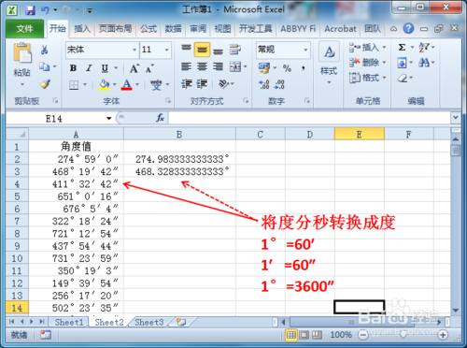Click the insert function fx button
This screenshot has width=467, height=348.
pos(161,118)
